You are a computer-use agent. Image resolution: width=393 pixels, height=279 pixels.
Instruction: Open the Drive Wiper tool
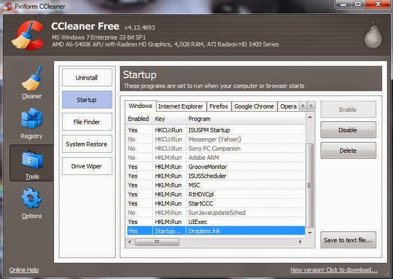coord(87,166)
